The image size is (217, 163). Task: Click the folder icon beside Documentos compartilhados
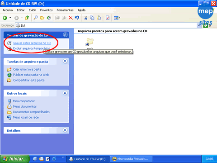pyautogui.click(x=9, y=112)
